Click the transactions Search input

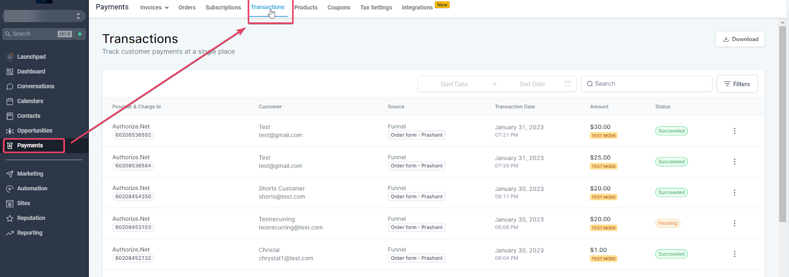pyautogui.click(x=646, y=84)
